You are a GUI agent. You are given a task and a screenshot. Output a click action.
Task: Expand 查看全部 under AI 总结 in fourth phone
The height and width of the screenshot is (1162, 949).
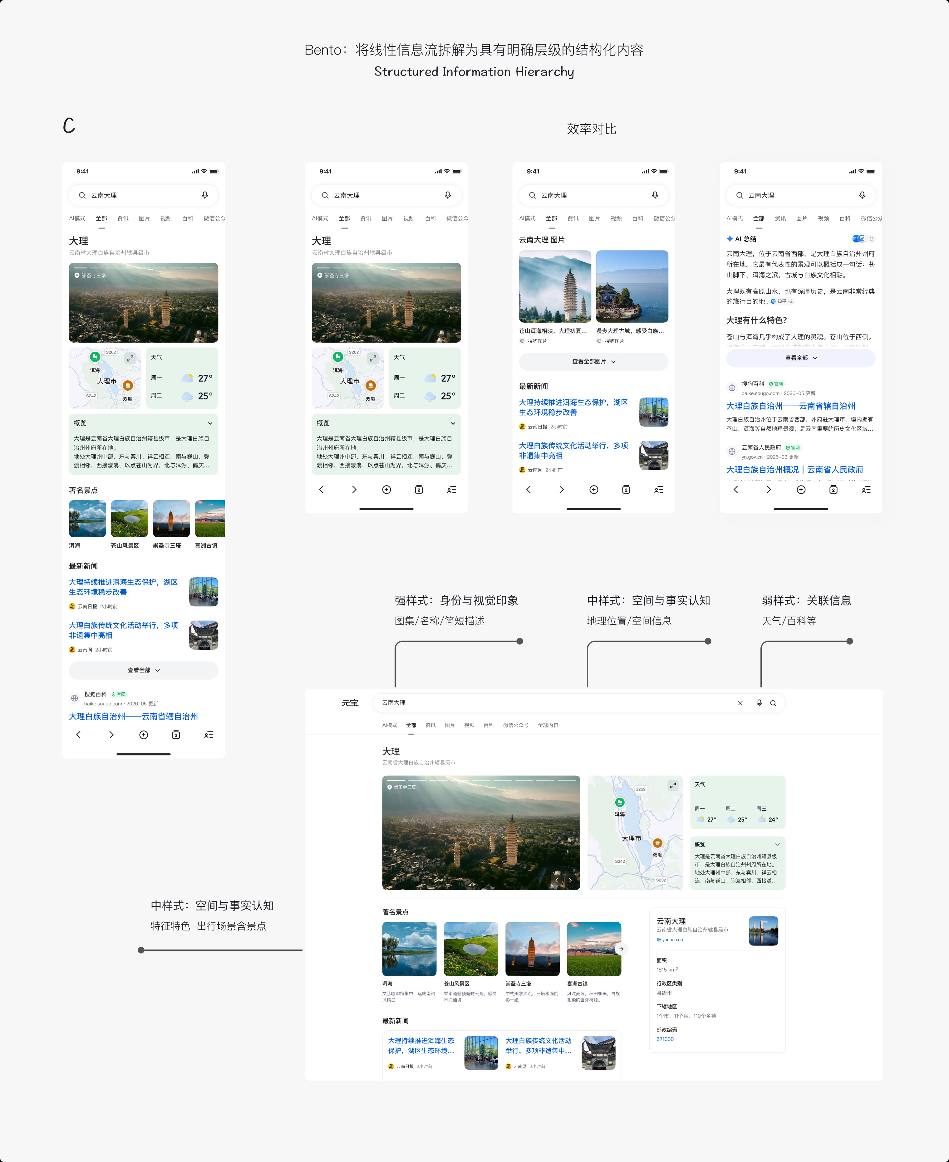(801, 358)
